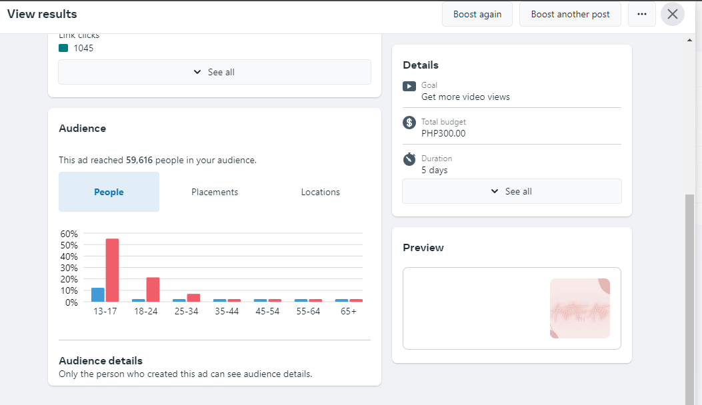702x405 pixels.
Task: Click the Total budget dollar icon
Action: (x=409, y=122)
